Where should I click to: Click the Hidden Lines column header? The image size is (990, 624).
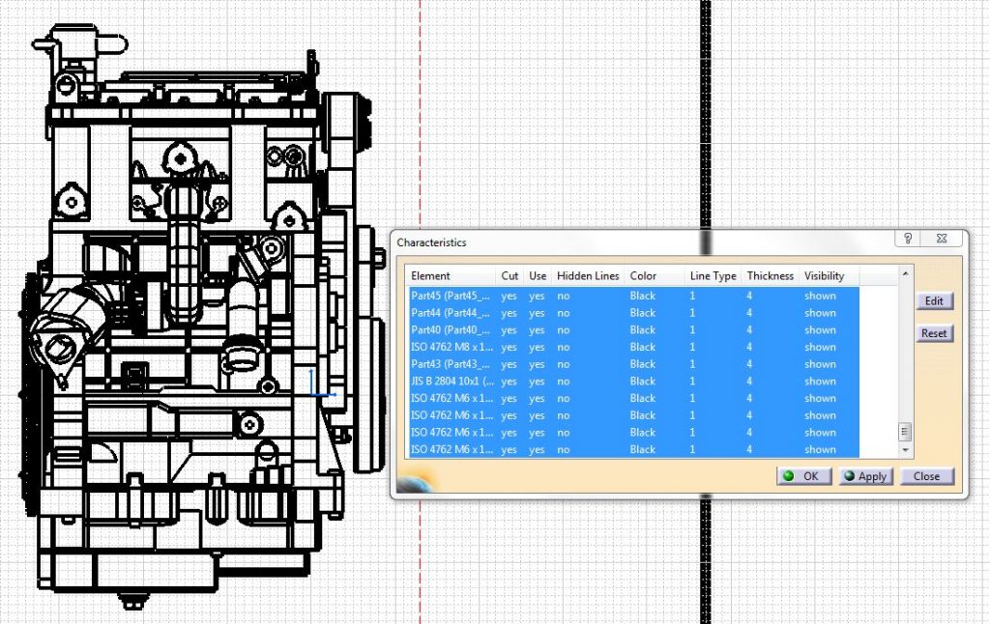click(587, 275)
